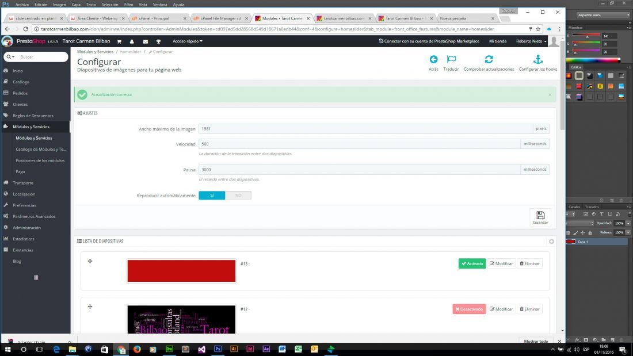Click the Velocidad input field
The height and width of the screenshot is (356, 633).
359,144
